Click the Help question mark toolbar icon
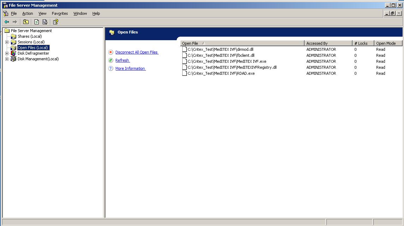 coord(56,22)
